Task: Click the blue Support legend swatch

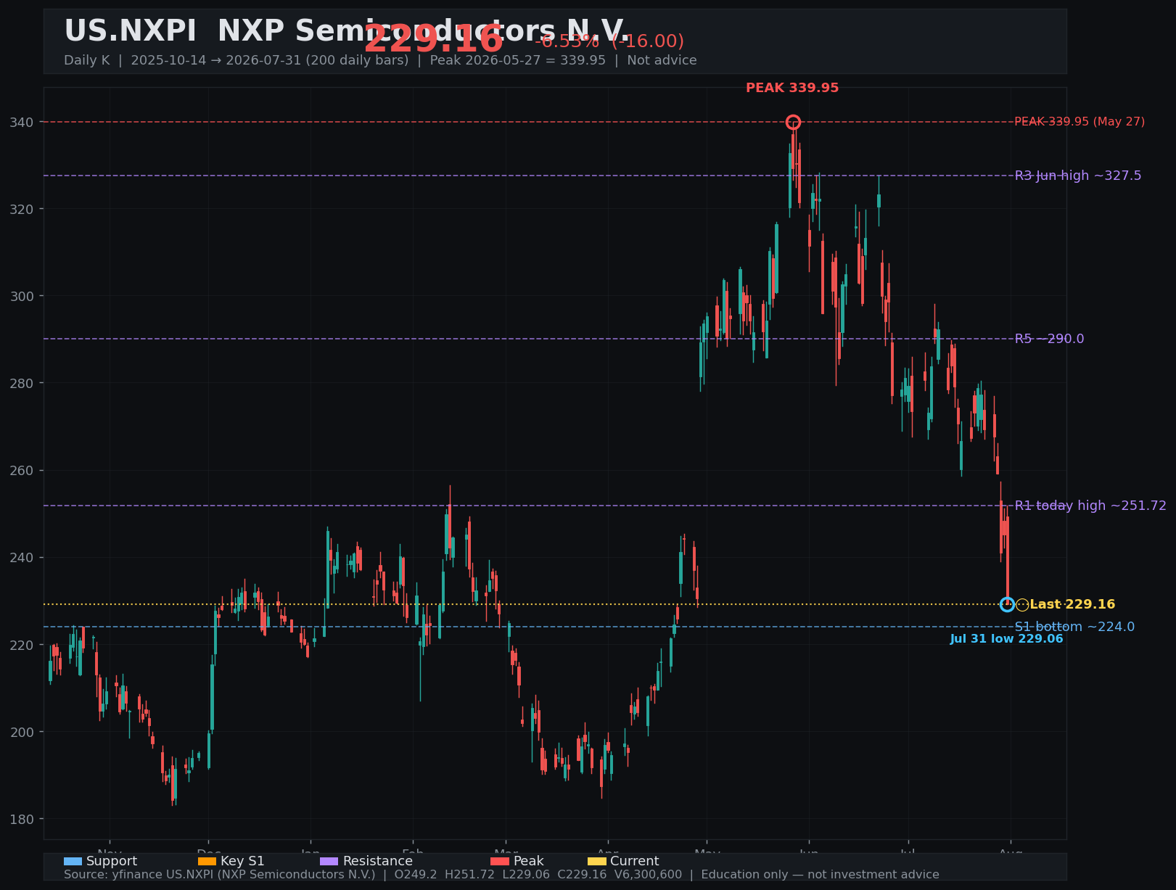Action: 73,861
